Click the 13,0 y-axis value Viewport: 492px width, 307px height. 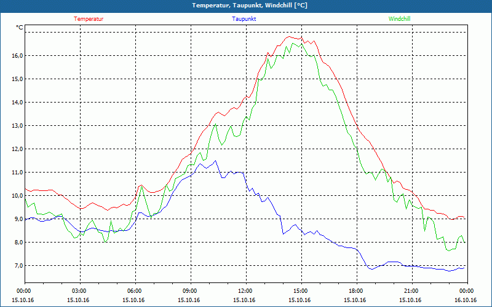tap(18, 126)
